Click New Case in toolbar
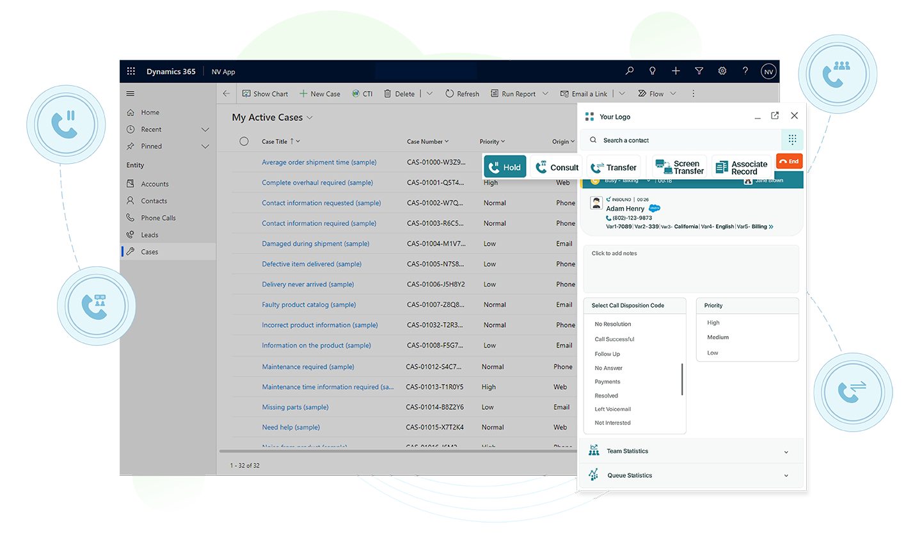 (319, 93)
